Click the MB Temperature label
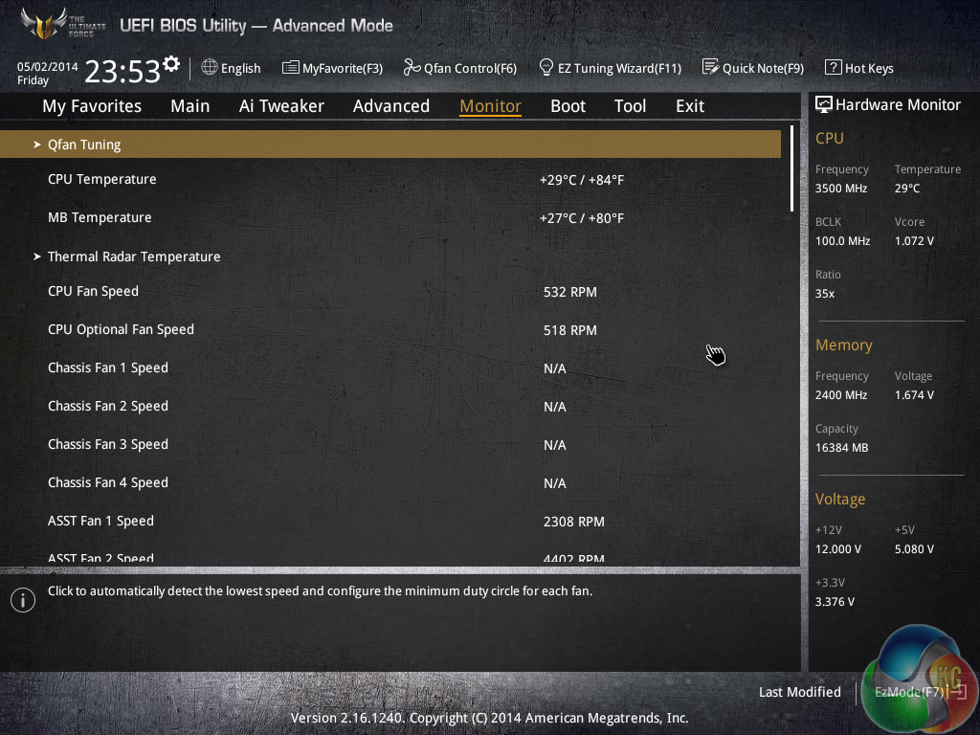Screen dimensions: 980x735 coord(100,217)
